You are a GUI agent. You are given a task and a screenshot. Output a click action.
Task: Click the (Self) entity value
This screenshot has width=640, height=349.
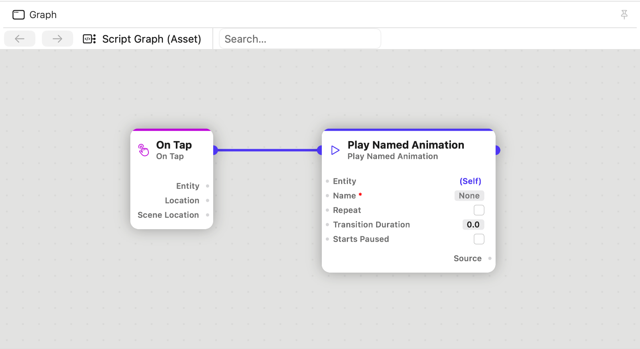(470, 181)
